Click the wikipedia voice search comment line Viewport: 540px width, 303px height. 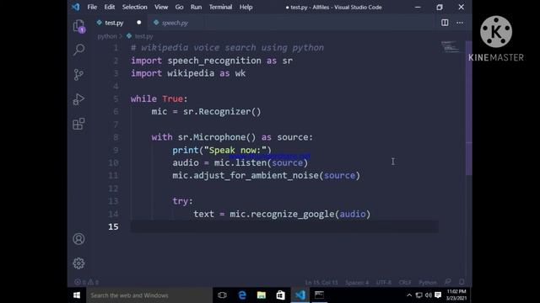pyautogui.click(x=227, y=48)
